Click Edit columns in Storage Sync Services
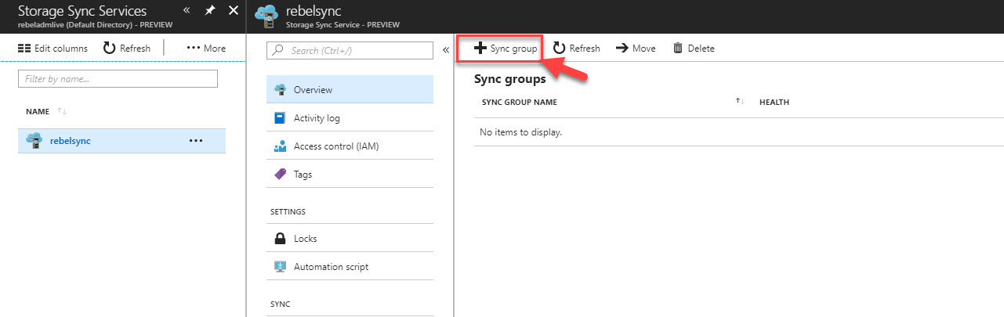Image resolution: width=1004 pixels, height=317 pixels. coord(53,49)
